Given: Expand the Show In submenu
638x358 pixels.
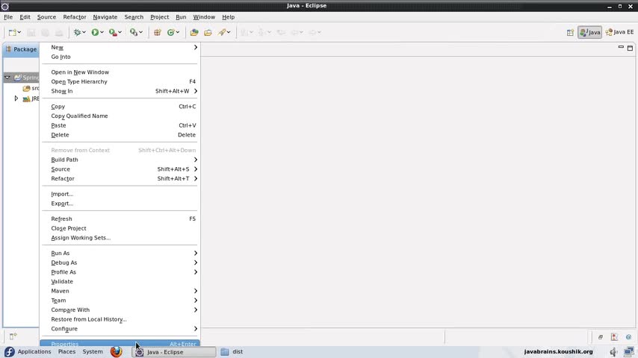Looking at the screenshot, I should pyautogui.click(x=120, y=91).
